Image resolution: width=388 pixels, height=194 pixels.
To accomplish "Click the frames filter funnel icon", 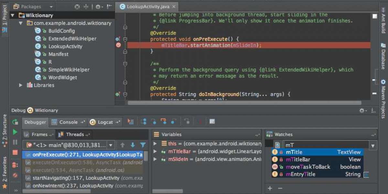I will (143, 145).
